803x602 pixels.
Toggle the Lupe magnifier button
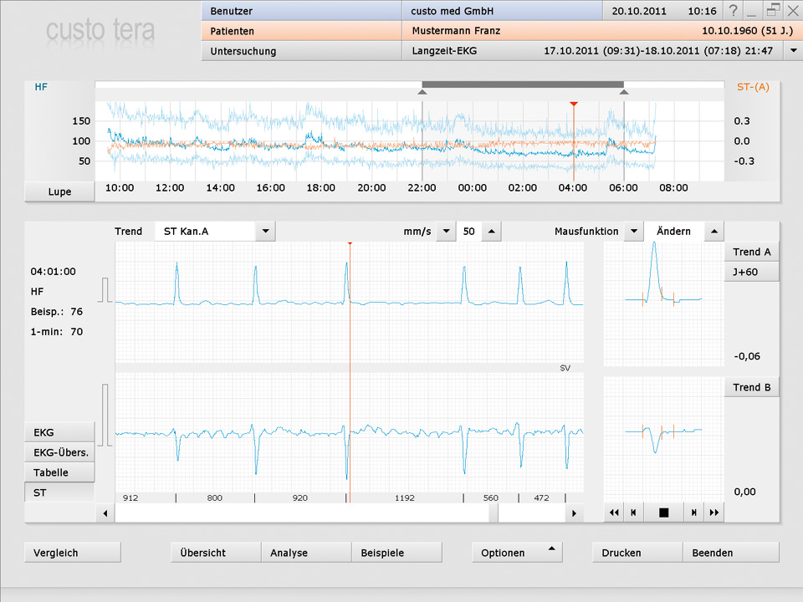59,191
